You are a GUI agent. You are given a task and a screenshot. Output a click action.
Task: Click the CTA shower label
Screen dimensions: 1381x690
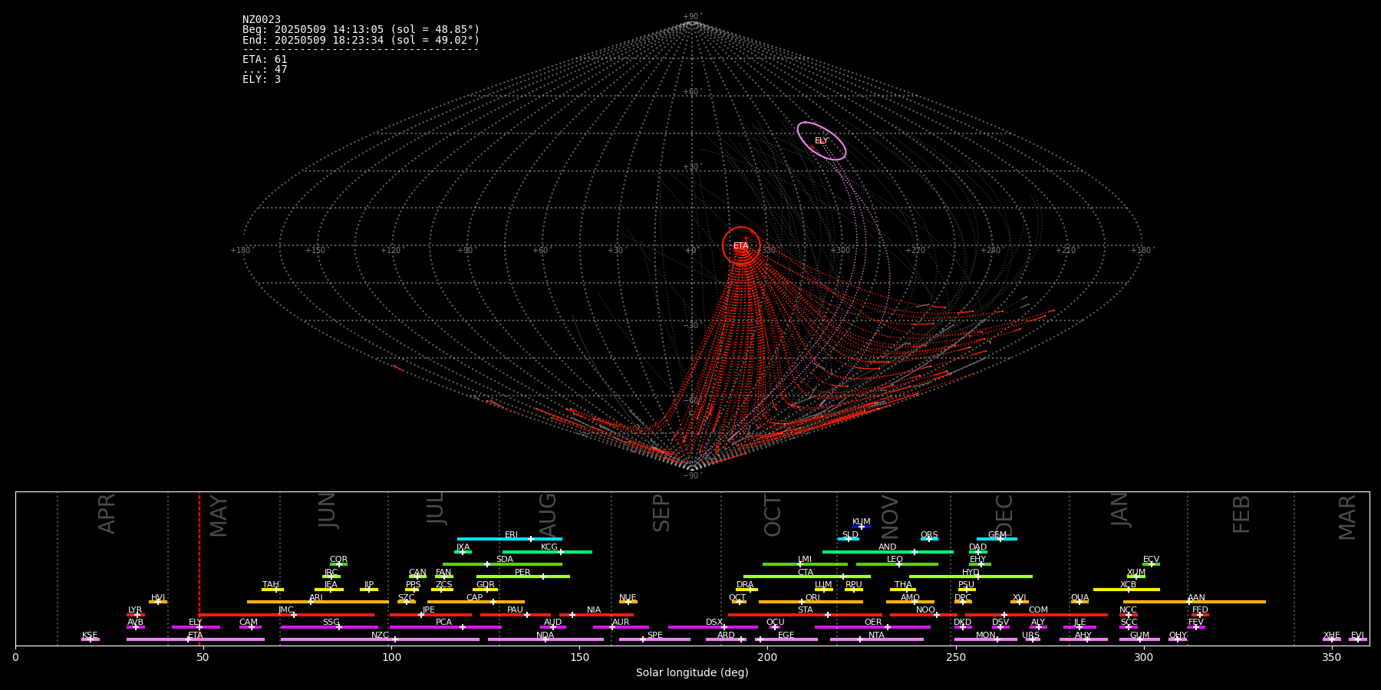click(806, 573)
